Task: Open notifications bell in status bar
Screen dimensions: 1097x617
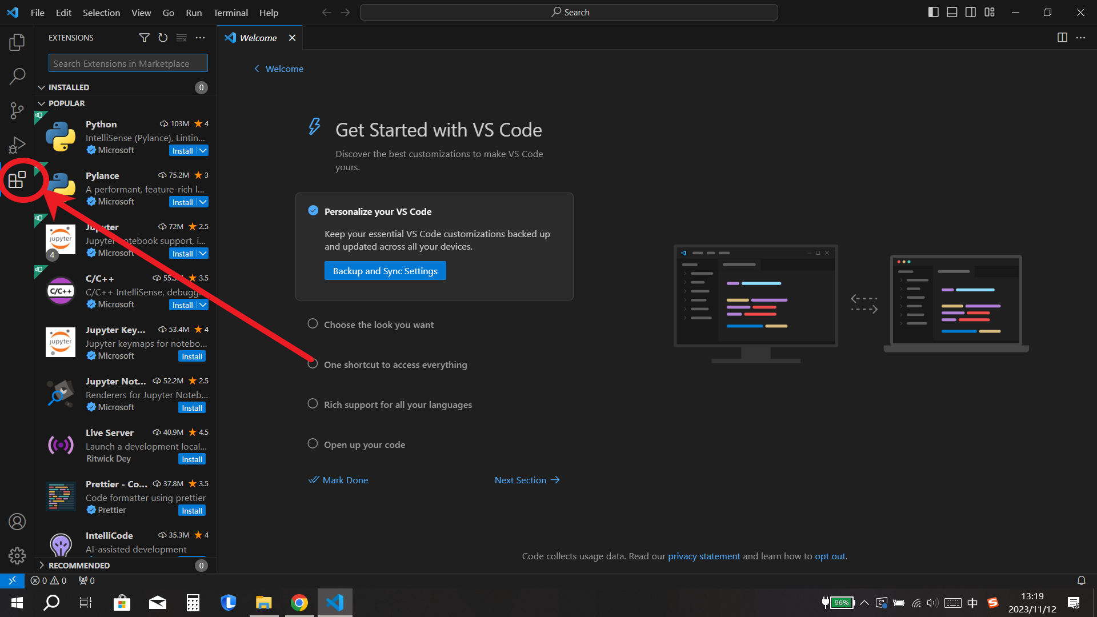Action: point(1081,580)
